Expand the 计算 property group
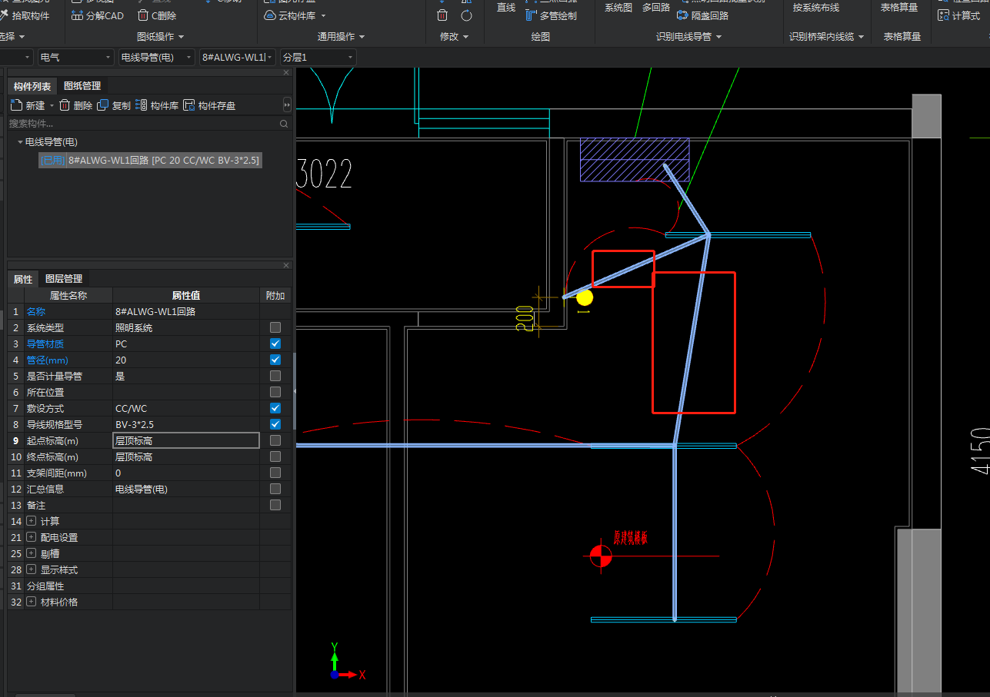 (x=32, y=521)
